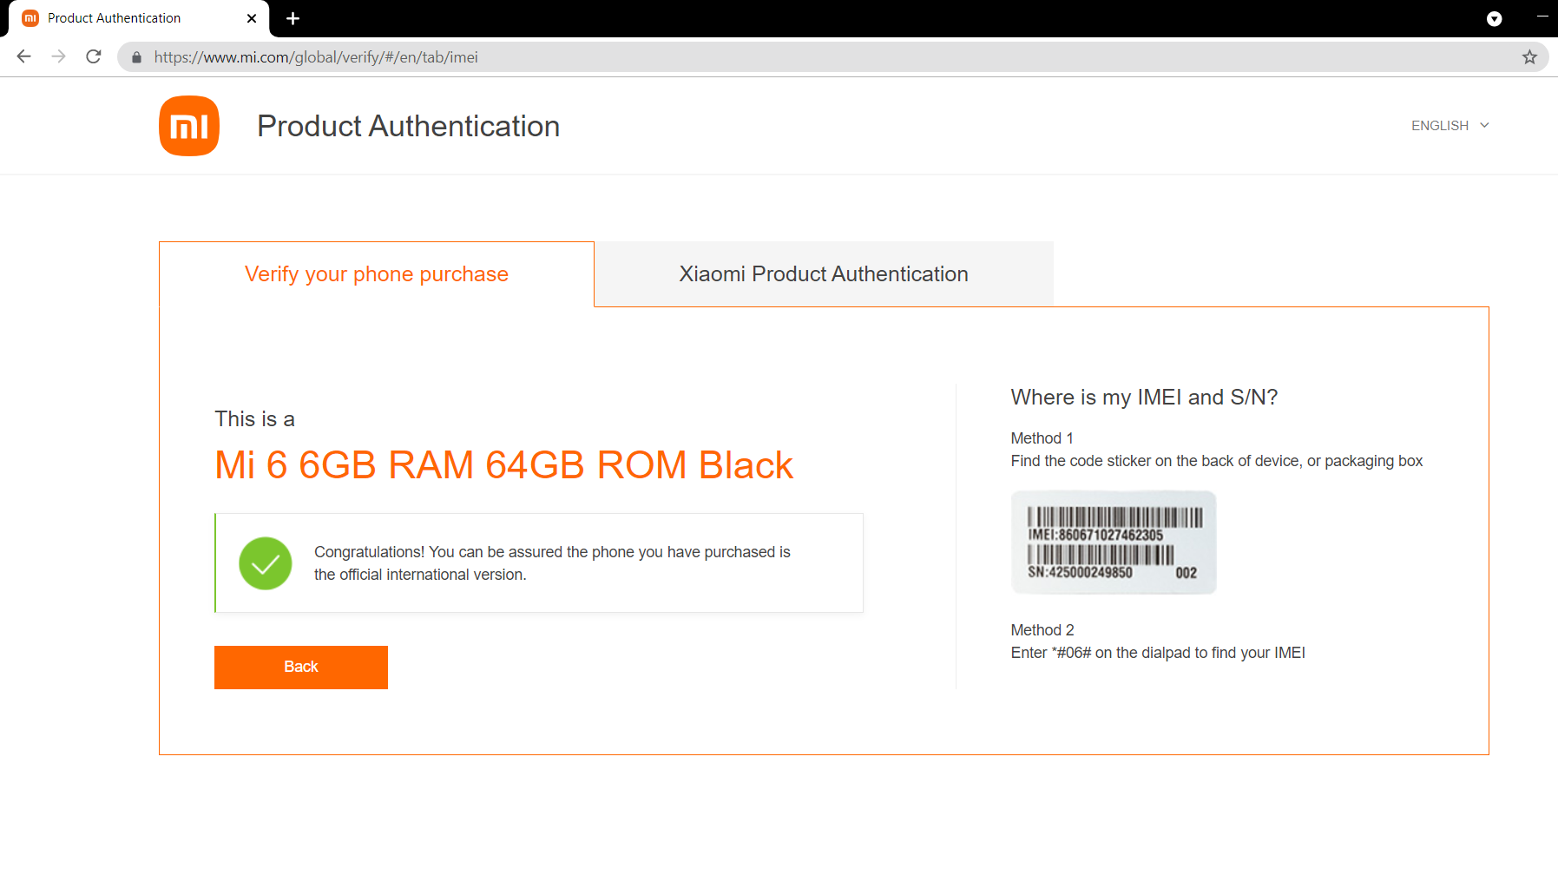The image size is (1558, 875).
Task: Click the chevron next to ENGLISH
Action: (1484, 126)
